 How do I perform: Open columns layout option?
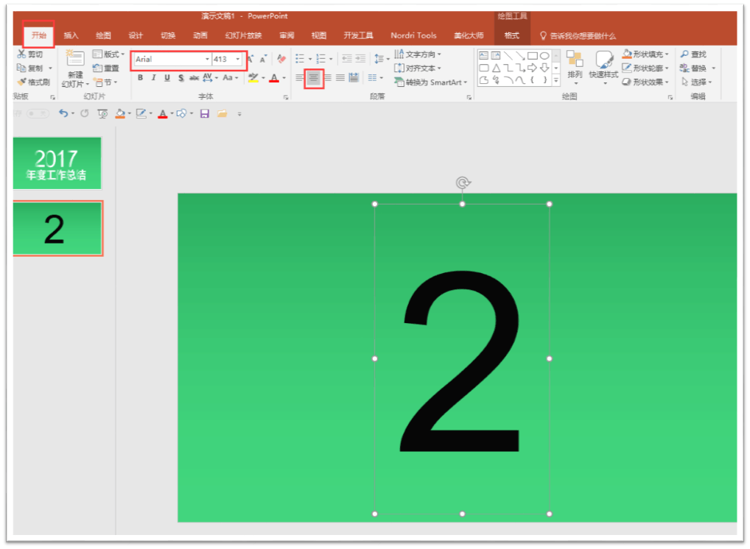[x=376, y=78]
